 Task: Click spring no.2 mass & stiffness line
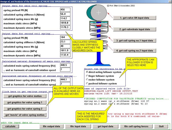(116, 104)
